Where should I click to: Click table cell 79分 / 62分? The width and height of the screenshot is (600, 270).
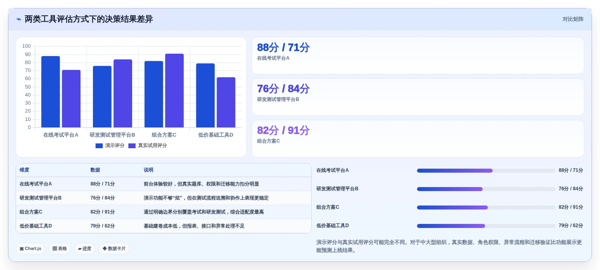point(103,226)
